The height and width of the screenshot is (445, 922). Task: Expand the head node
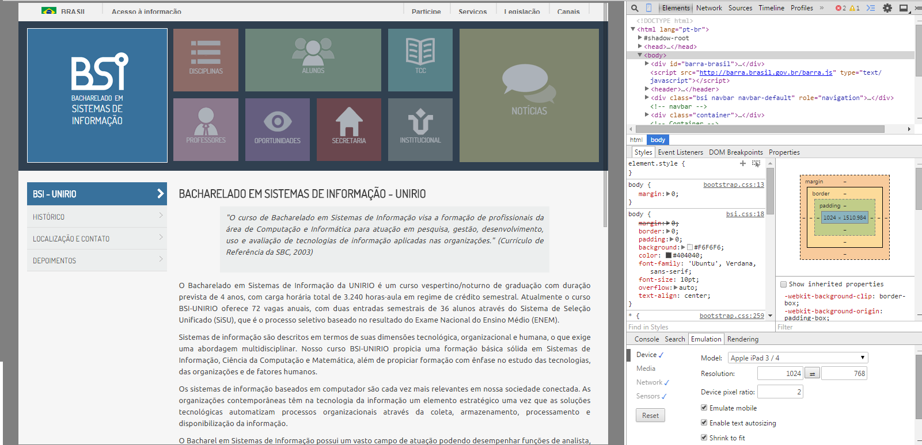[640, 47]
